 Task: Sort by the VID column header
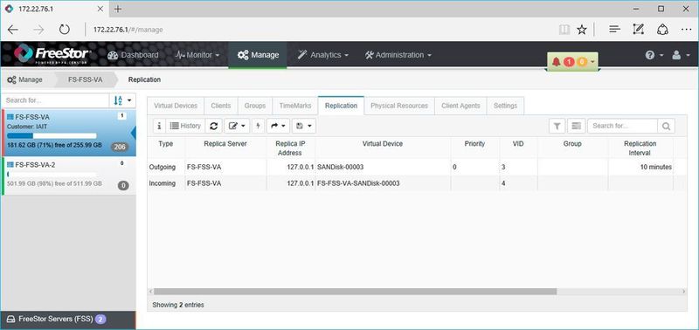point(518,144)
